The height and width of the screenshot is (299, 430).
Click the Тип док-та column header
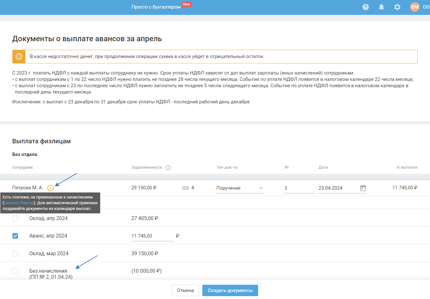point(227,167)
